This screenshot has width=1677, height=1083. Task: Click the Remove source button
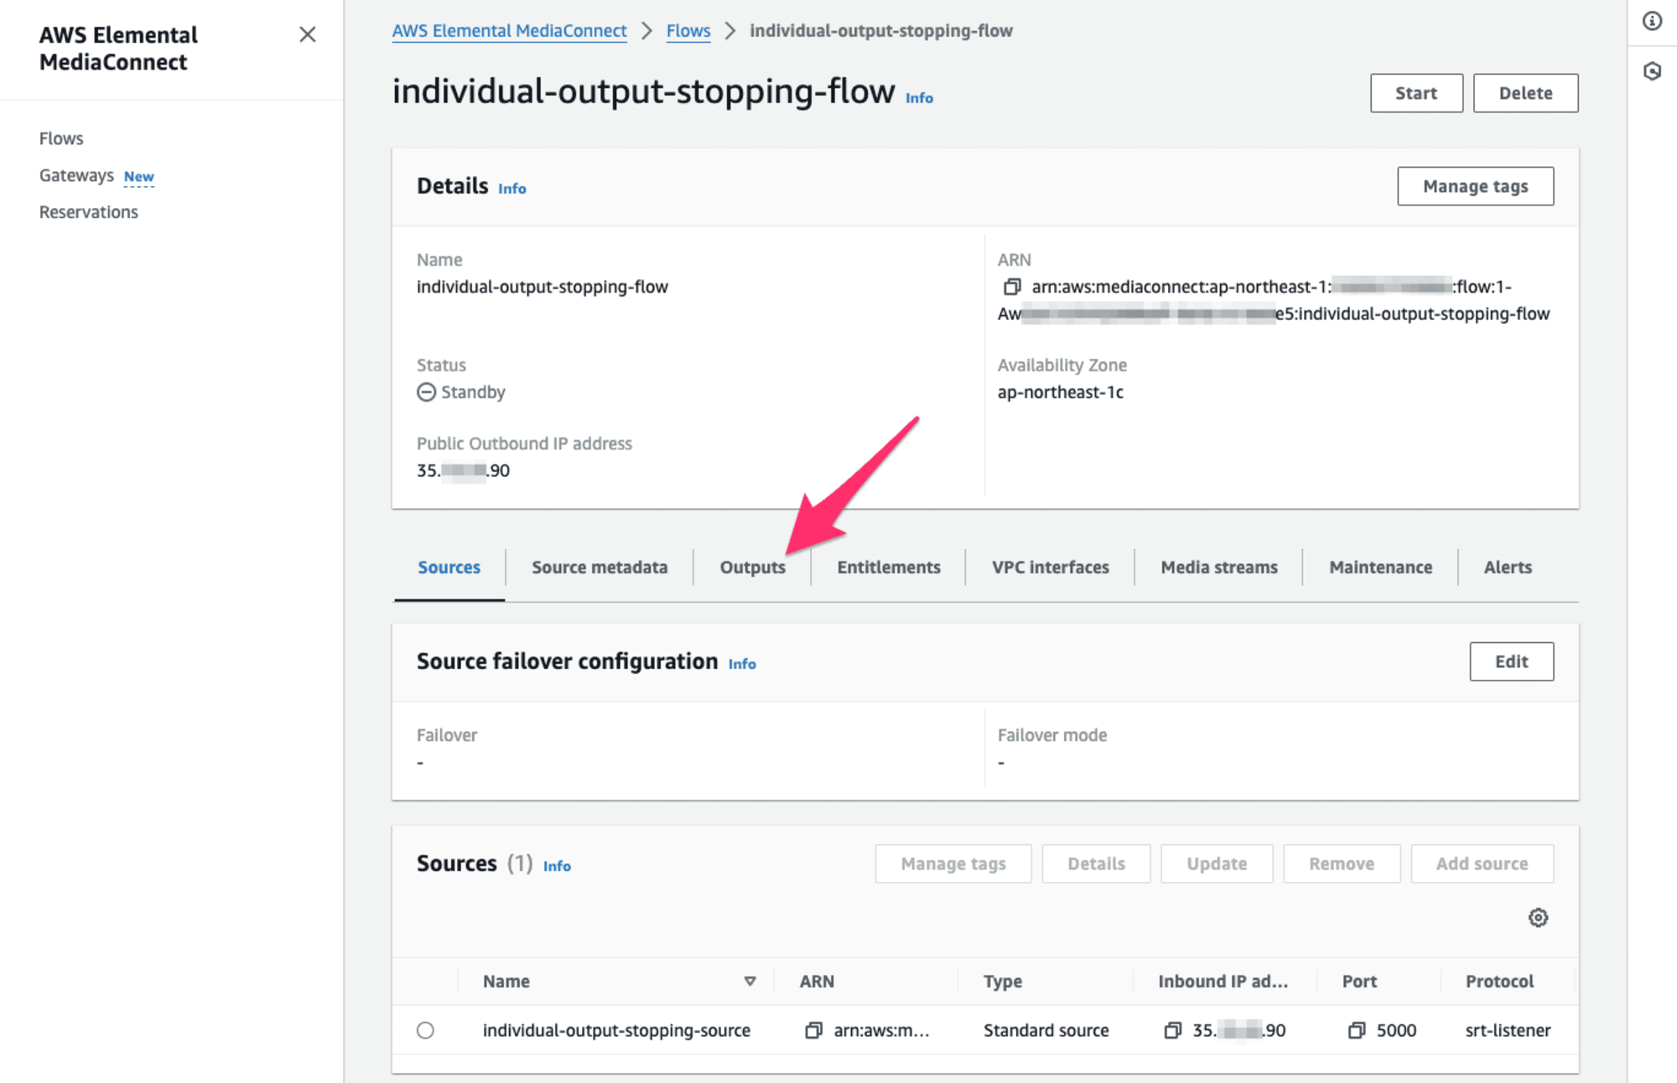(1342, 863)
